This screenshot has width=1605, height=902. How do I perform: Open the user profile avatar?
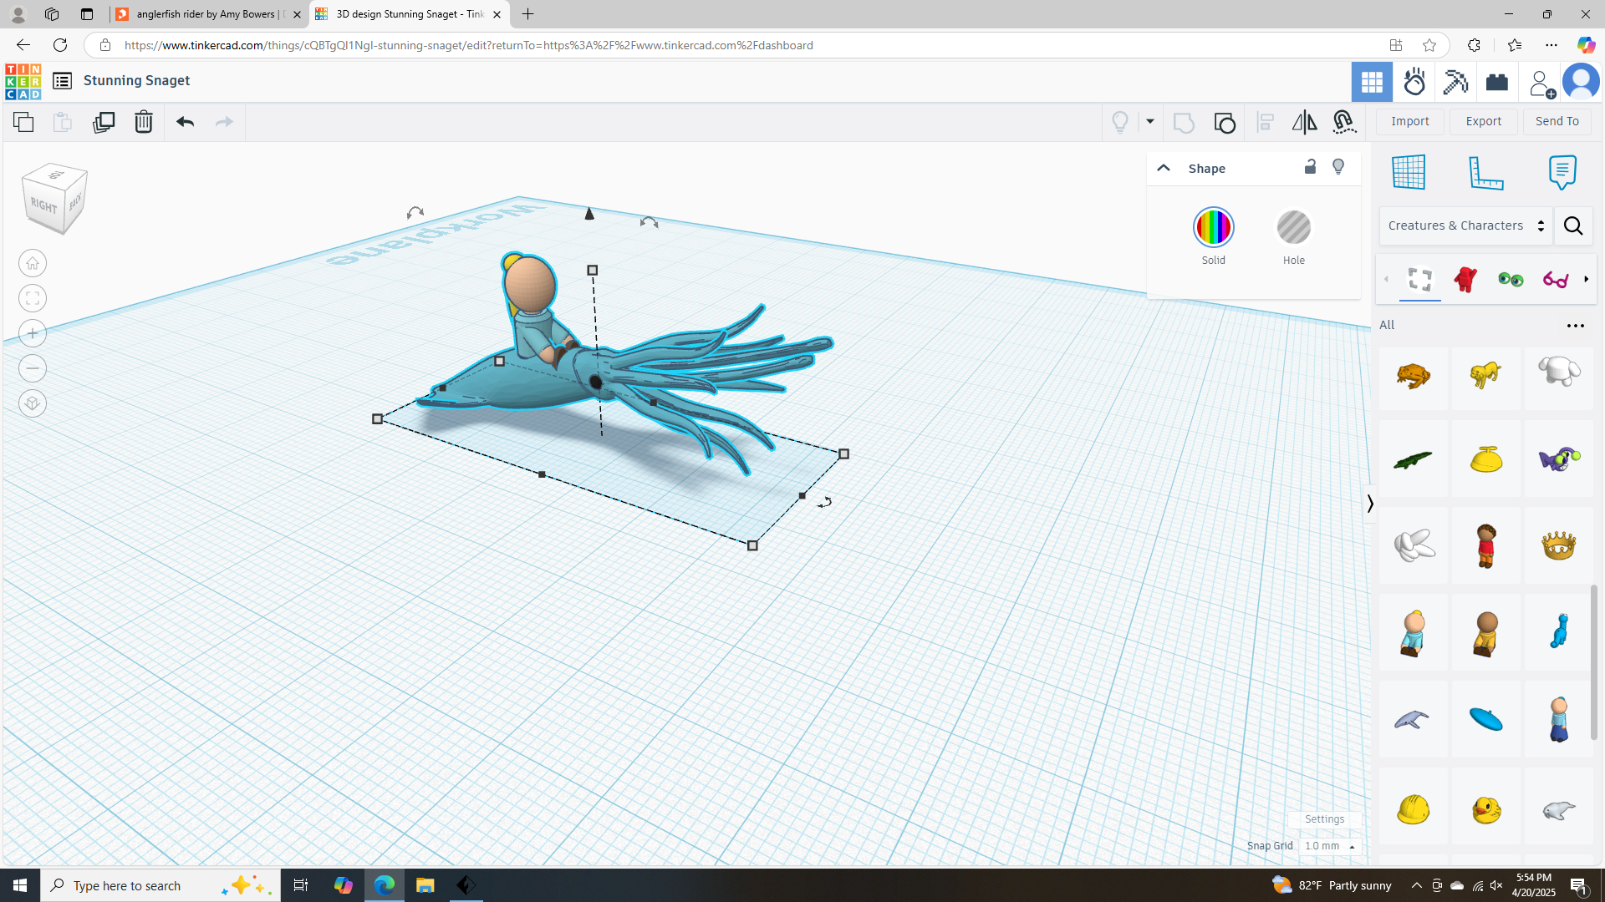(1581, 82)
